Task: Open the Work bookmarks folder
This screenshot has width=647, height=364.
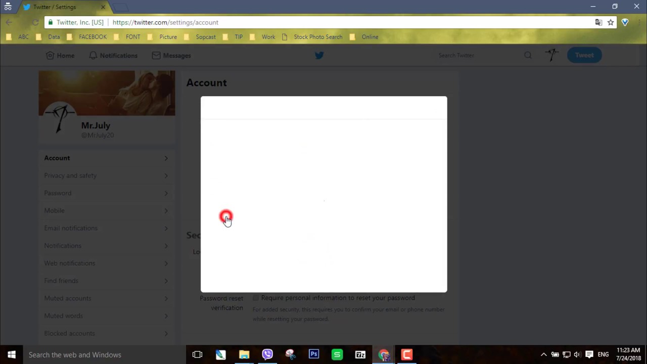Action: (x=262, y=37)
